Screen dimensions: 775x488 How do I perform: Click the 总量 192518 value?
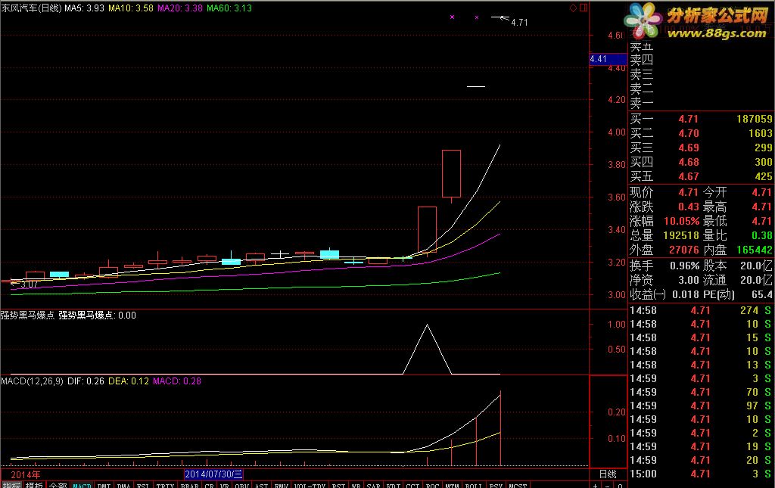click(681, 235)
